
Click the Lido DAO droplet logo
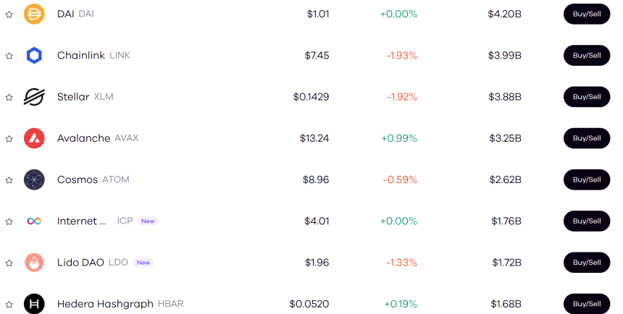click(x=34, y=263)
